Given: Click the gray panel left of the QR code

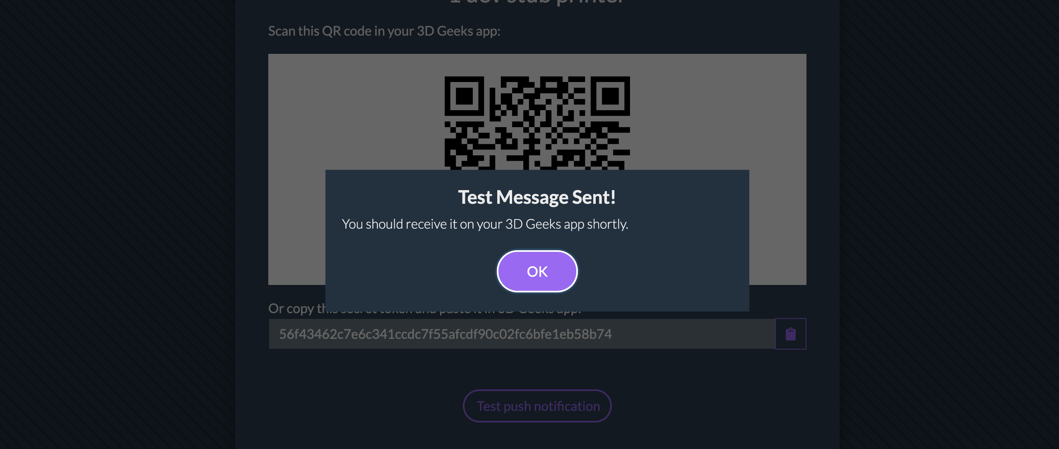Looking at the screenshot, I should [356, 112].
